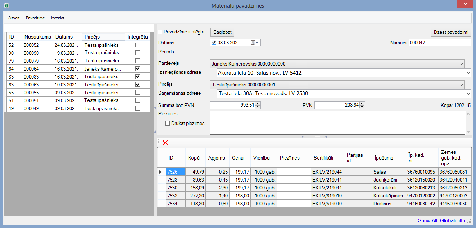Screen dimensions: 476x228
Task: Decrease the PVN spinner value
Action: 362,107
